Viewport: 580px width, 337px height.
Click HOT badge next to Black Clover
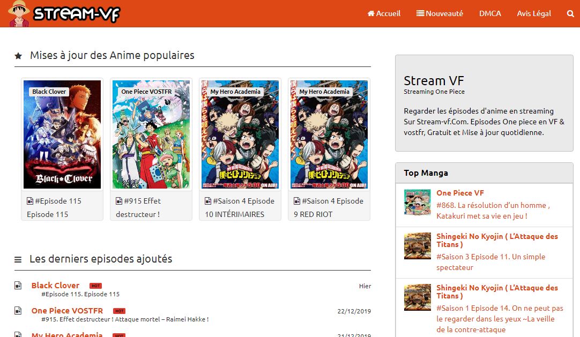coord(95,286)
